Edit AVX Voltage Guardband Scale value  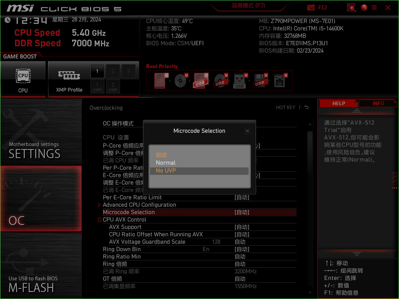[240, 242]
